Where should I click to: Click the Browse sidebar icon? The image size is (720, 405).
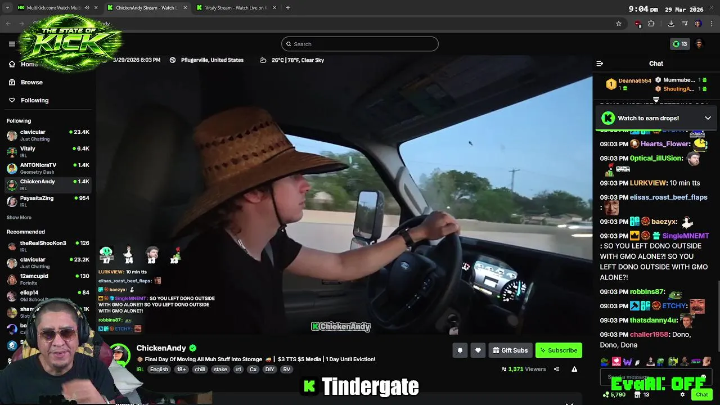[12, 82]
